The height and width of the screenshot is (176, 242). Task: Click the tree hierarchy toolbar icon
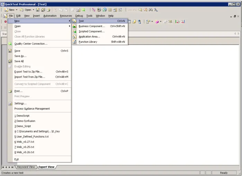coord(94,10)
